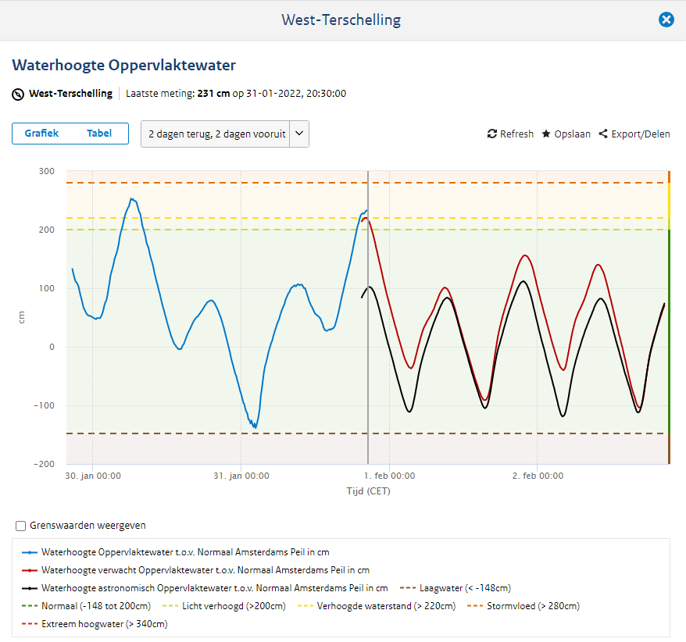The height and width of the screenshot is (642, 686).
Task: Switch to the Tabel tab
Action: [99, 134]
